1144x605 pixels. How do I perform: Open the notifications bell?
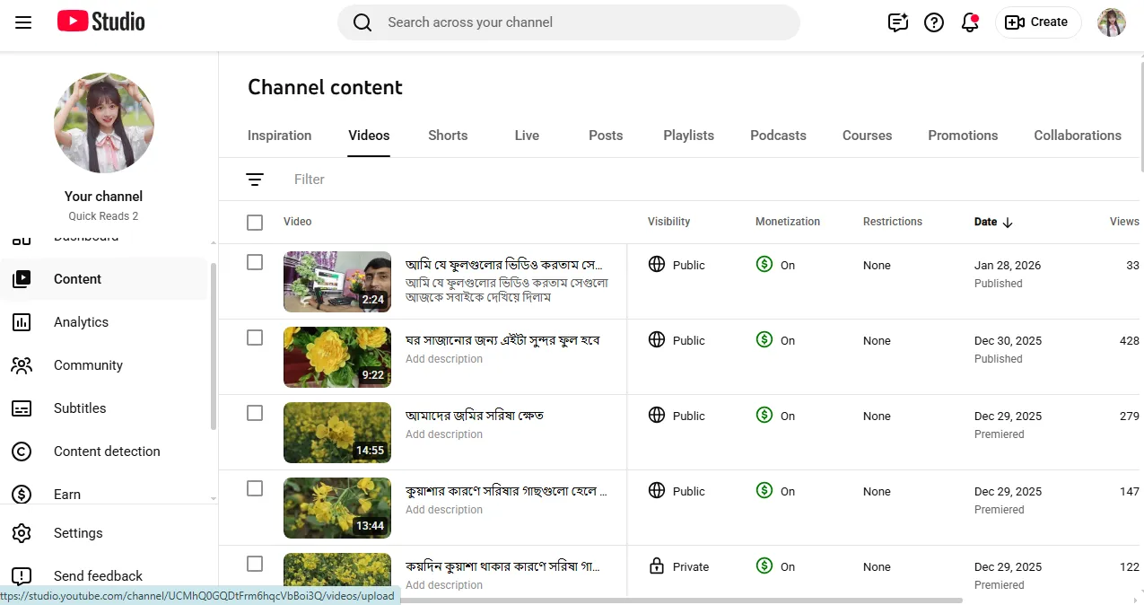click(970, 22)
